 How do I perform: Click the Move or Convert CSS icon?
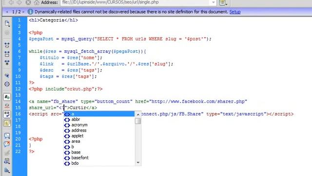coord(7,170)
